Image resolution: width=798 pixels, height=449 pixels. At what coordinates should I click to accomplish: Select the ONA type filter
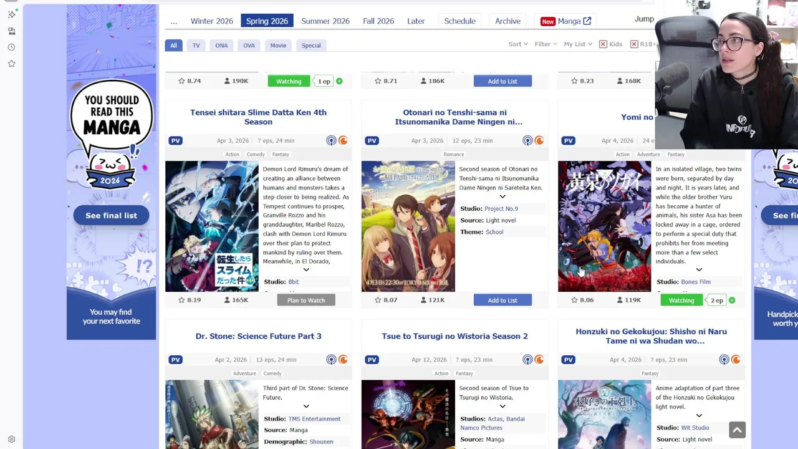pos(221,46)
